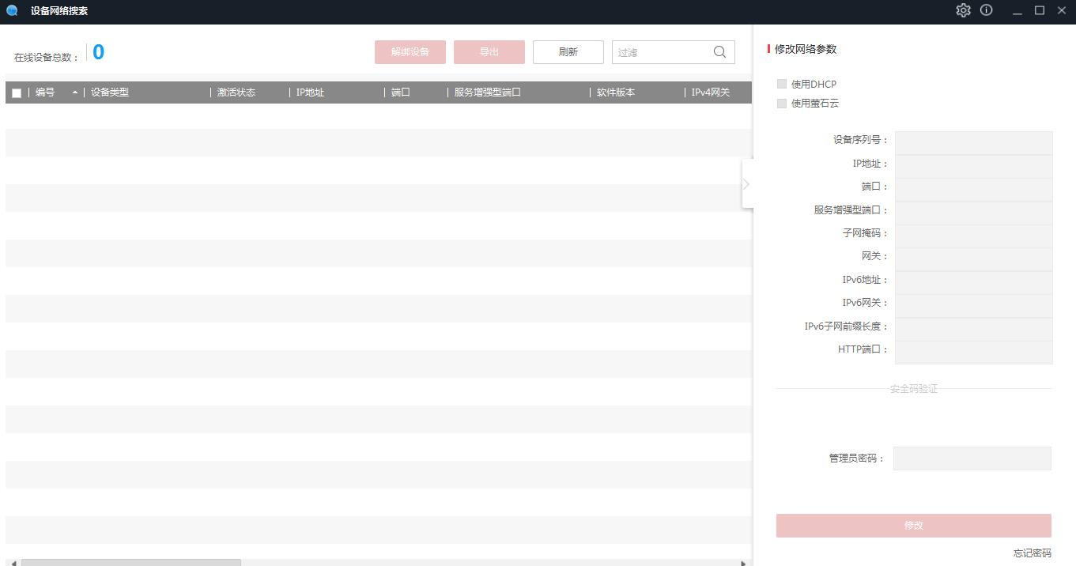Click the 安全码验证 label
The image size is (1076, 566).
tap(914, 389)
